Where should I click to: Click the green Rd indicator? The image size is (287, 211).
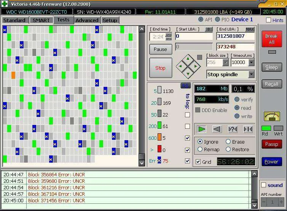266,128
